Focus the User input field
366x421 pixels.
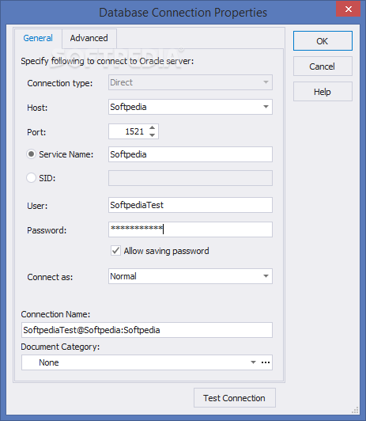[191, 205]
